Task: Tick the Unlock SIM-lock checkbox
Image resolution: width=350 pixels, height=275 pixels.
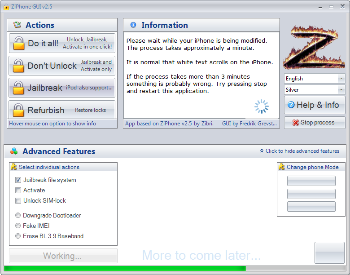Action: (x=18, y=200)
